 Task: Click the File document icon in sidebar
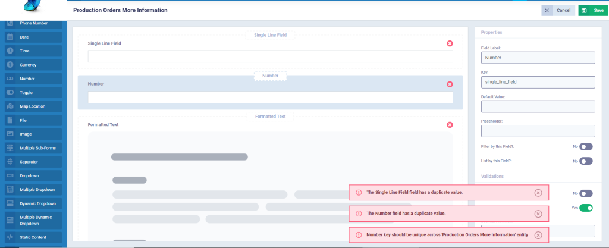point(10,120)
